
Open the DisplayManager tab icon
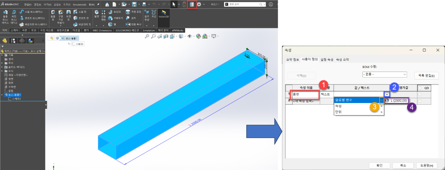[x=31, y=40]
